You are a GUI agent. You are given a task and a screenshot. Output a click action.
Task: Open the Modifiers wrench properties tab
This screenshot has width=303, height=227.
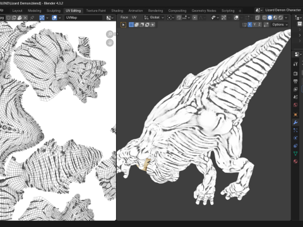click(295, 122)
